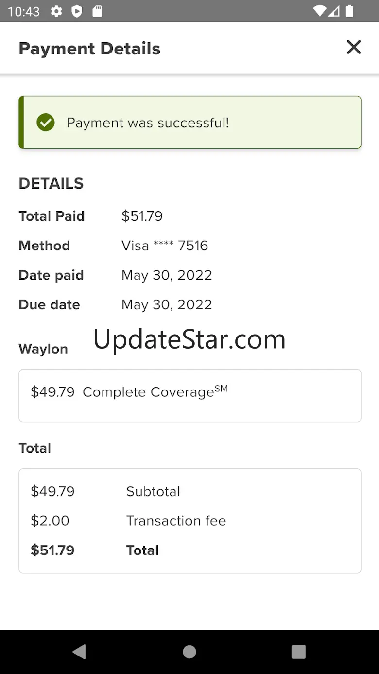Tap the settings gear in status bar
This screenshot has height=674, width=379.
pos(56,11)
